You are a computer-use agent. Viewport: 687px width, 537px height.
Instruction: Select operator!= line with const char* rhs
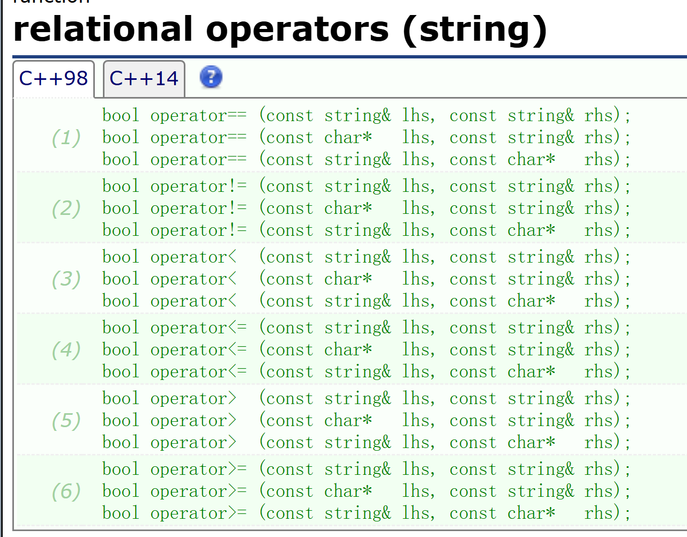tap(367, 230)
